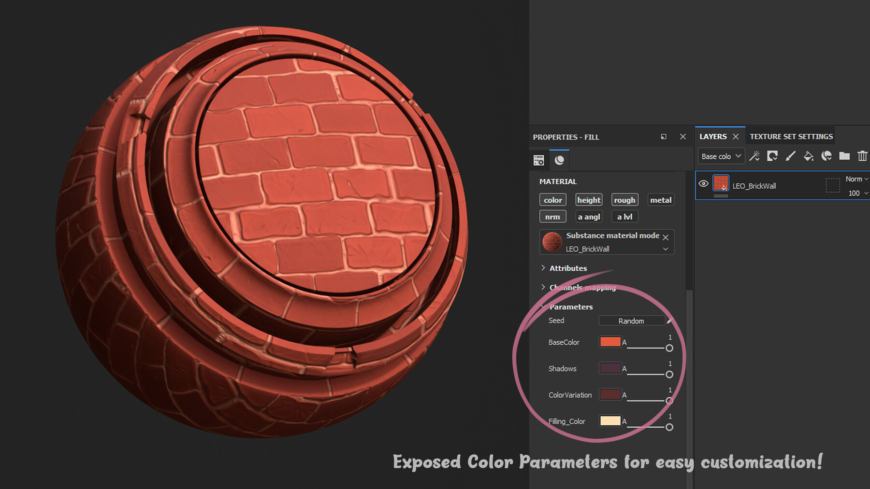Image resolution: width=870 pixels, height=489 pixels.
Task: Click the Add fill layer paint bucket icon
Action: tap(808, 156)
